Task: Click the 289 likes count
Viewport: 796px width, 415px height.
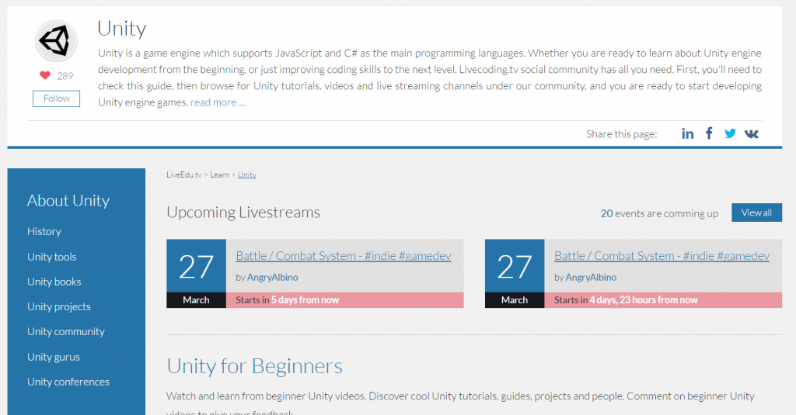Action: pyautogui.click(x=65, y=76)
